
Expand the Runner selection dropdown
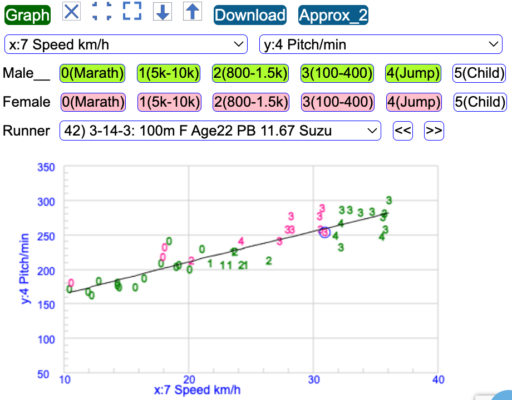(220, 131)
